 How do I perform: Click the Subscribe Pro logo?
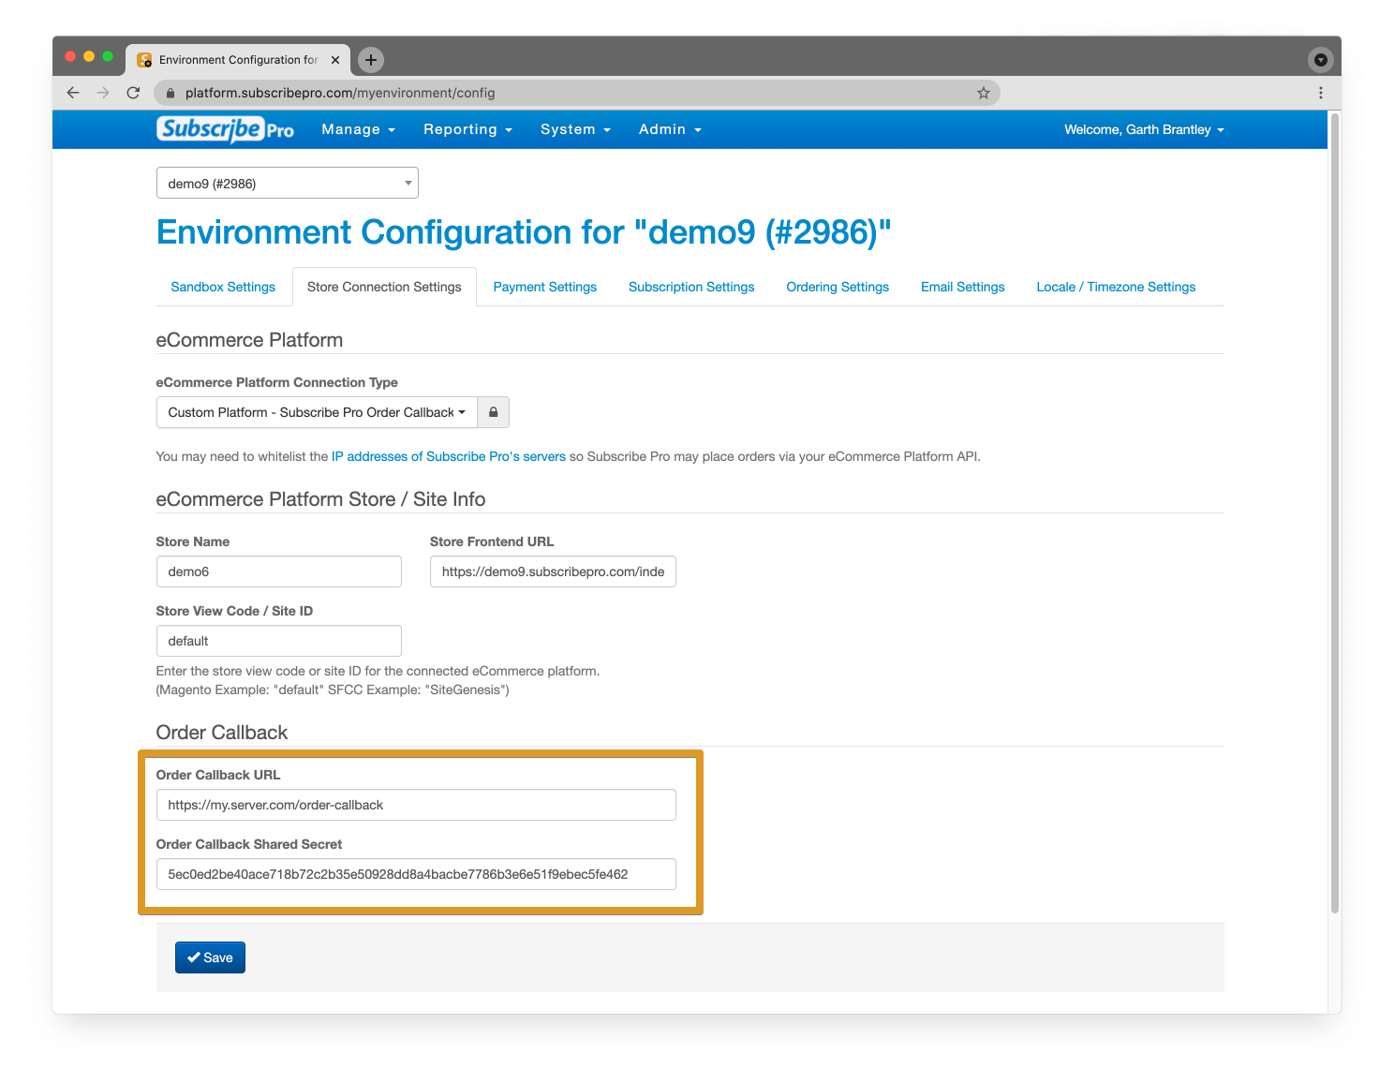(225, 129)
